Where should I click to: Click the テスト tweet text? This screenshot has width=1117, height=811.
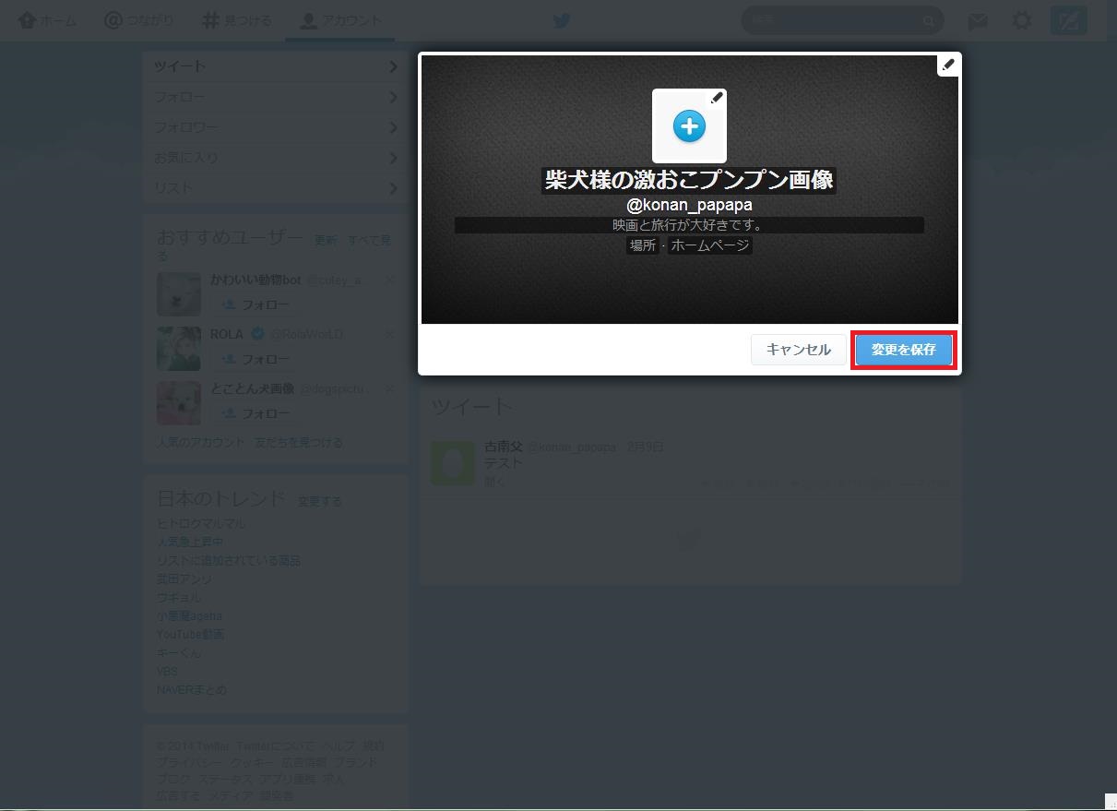(x=504, y=463)
